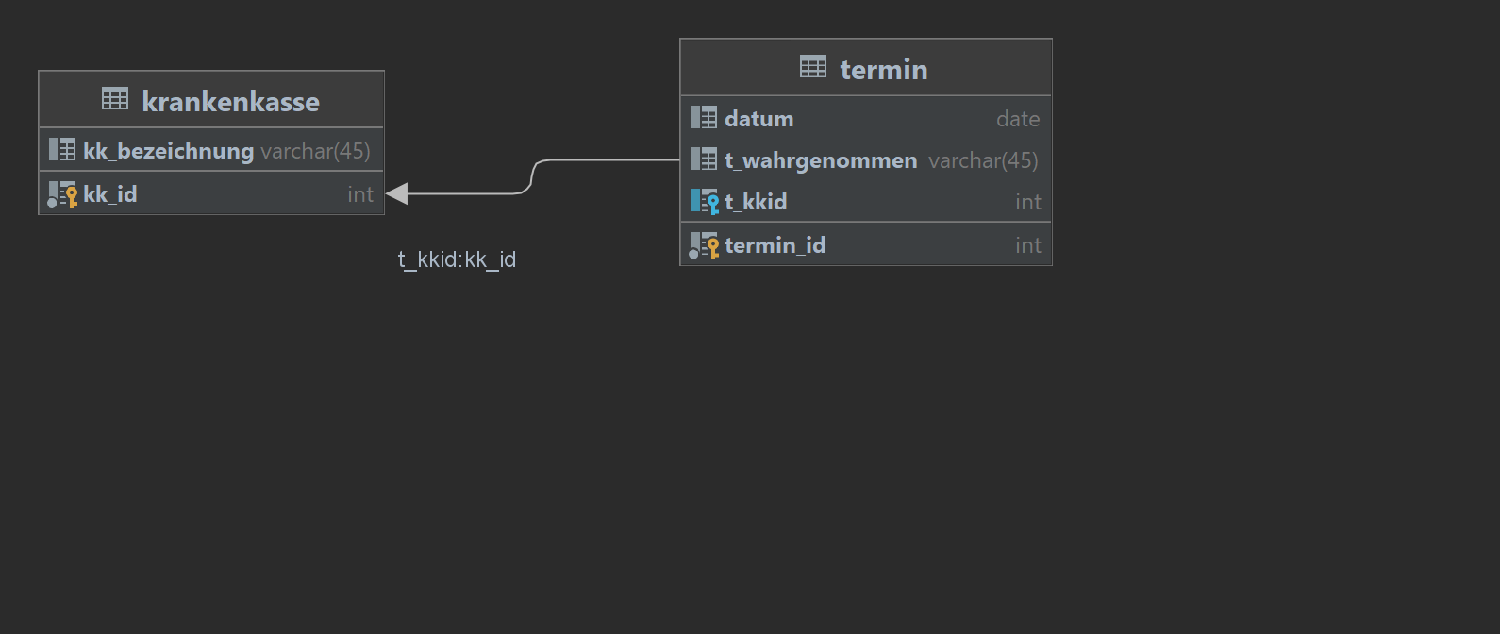The image size is (1500, 634).
Task: Click the termin table icon in header
Action: [813, 67]
